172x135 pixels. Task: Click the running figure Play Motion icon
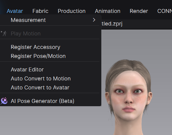pos(4,33)
